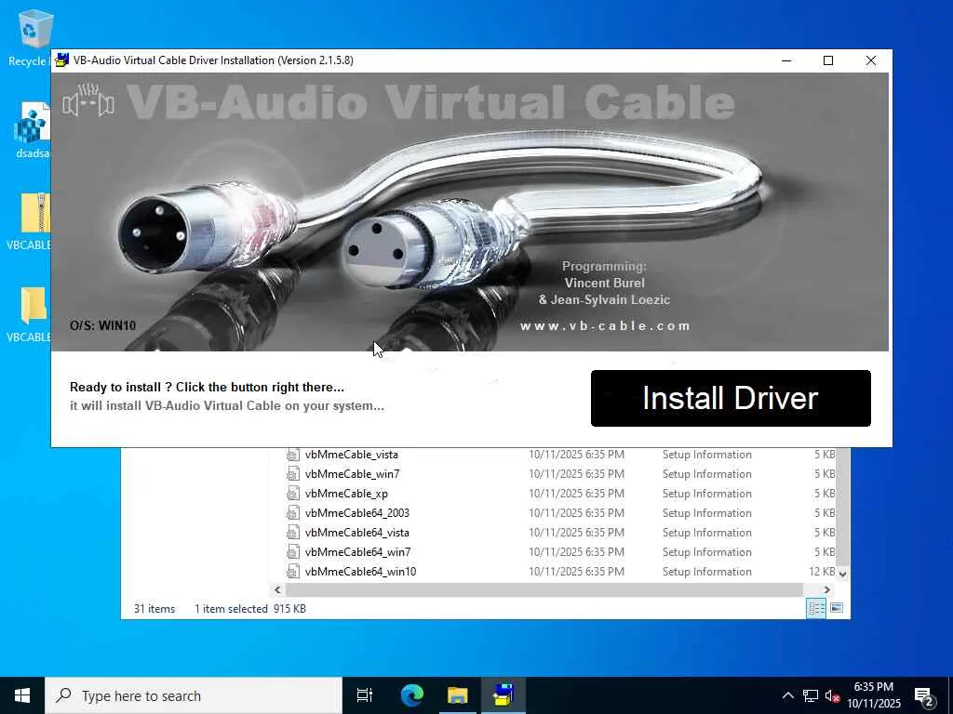Click file icon of vbMmeCable64_win10
The height and width of the screenshot is (714, 953).
293,572
